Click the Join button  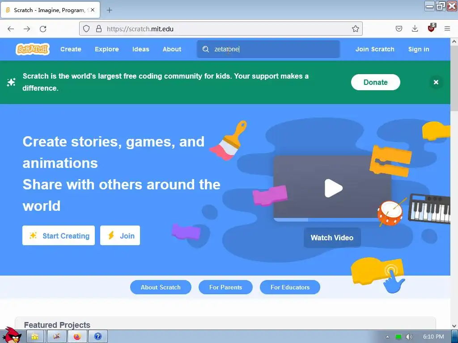[120, 235]
